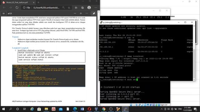Click the Tujuan heading in PDF

tap(15, 37)
